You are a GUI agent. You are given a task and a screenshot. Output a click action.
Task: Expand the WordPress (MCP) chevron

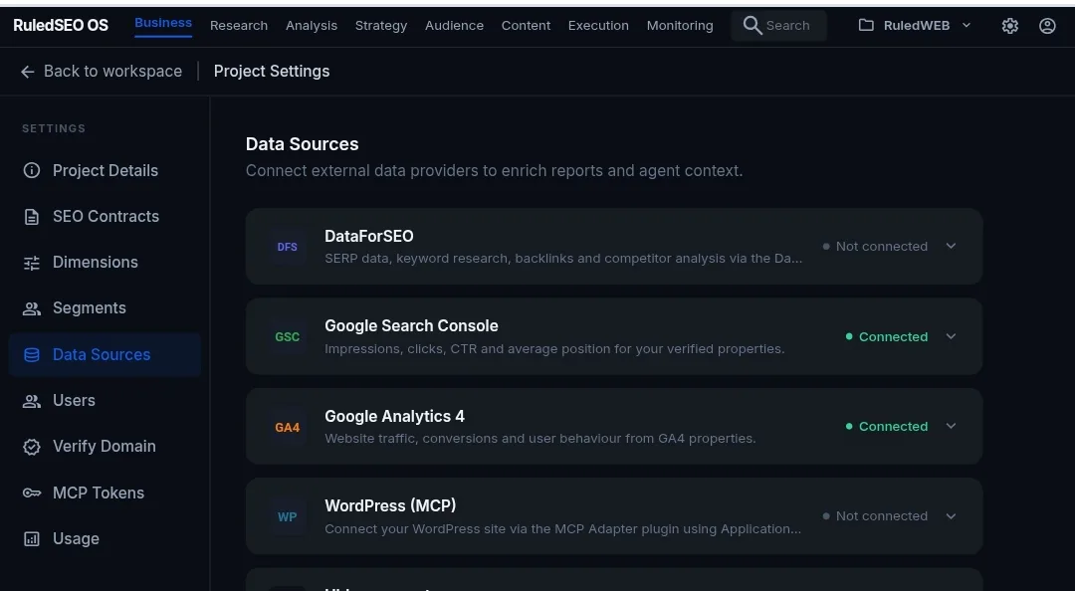pos(951,516)
